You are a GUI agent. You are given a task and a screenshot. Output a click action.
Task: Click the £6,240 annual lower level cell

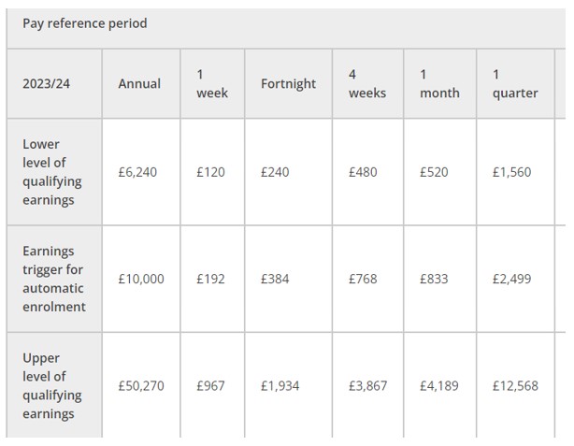(x=137, y=172)
